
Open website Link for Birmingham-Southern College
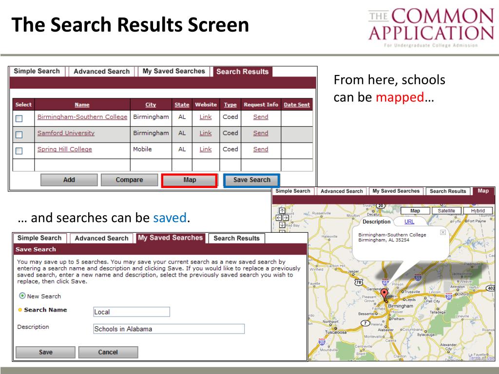pos(206,117)
